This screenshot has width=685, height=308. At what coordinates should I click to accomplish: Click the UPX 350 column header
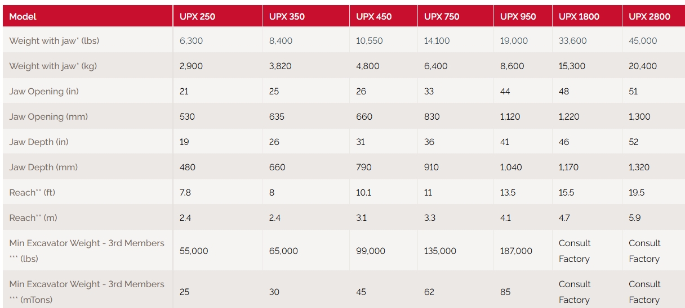click(287, 16)
